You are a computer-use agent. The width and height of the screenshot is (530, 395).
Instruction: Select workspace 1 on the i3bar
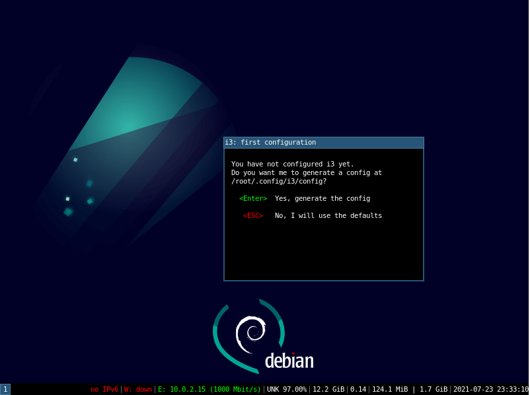(x=5, y=389)
